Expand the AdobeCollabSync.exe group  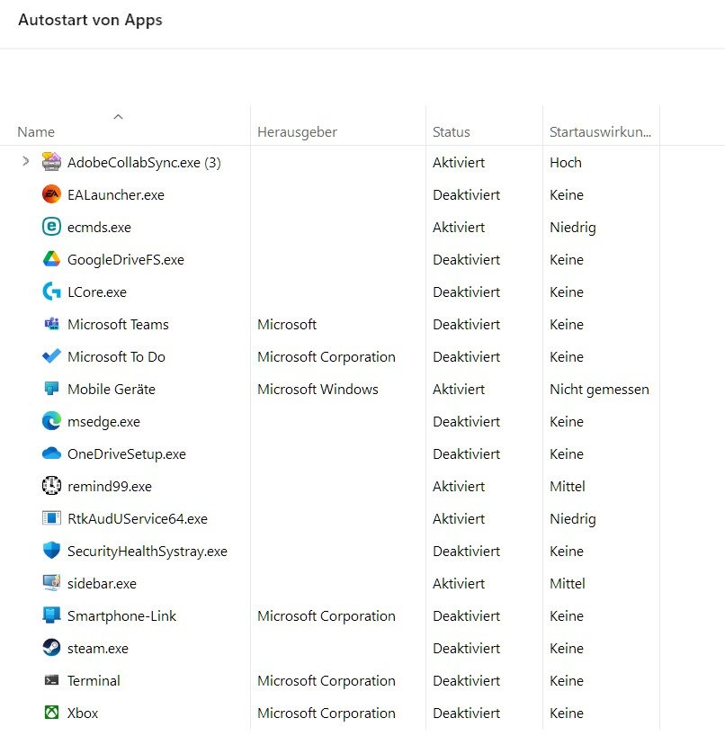(26, 161)
